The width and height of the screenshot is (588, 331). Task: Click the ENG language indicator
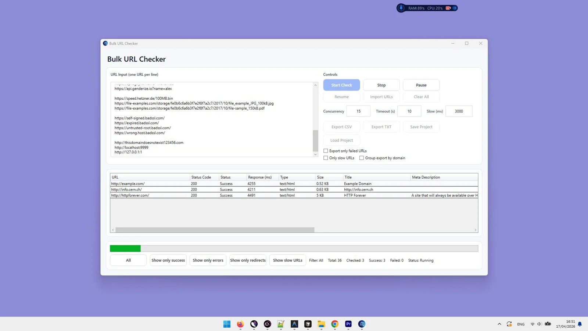point(521,324)
